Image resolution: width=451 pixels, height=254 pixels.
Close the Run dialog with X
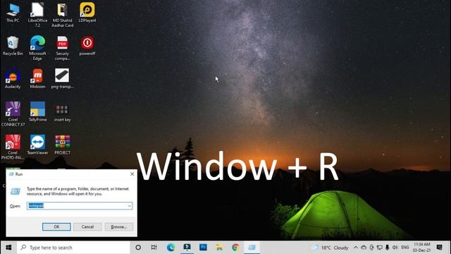click(x=132, y=174)
